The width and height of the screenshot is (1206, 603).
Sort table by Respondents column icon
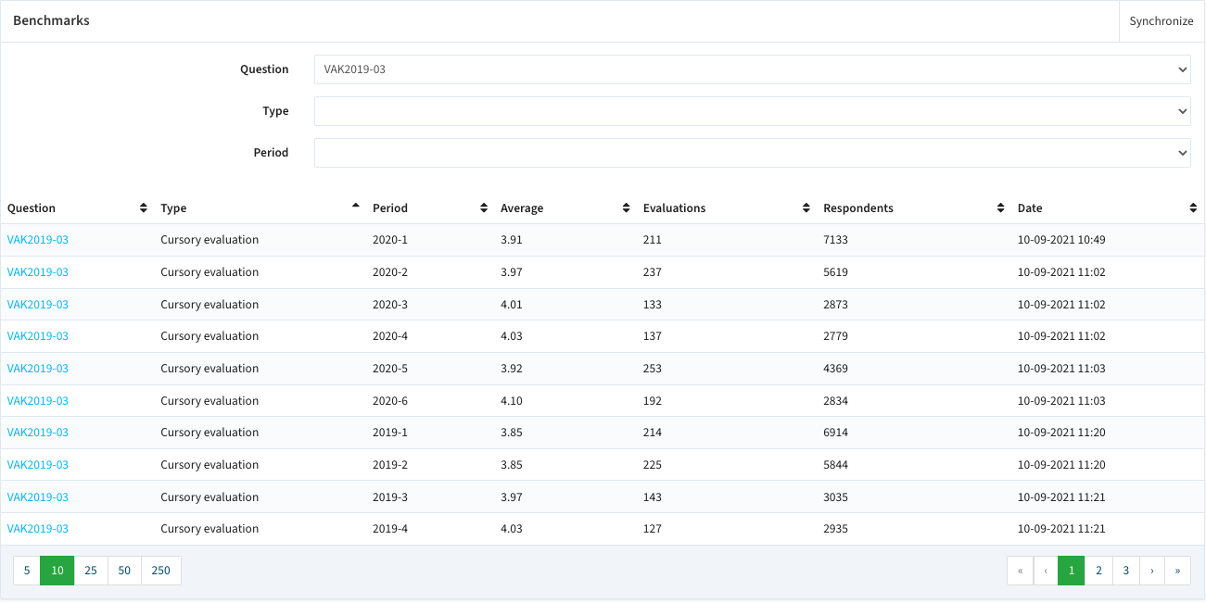click(x=1000, y=208)
